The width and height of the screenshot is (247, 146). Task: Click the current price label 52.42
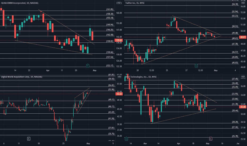119,94
